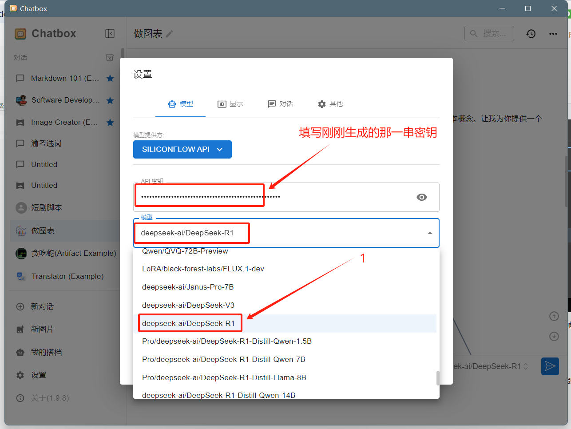This screenshot has width=571, height=429.
Task: Select the 渝考选岗 conversation
Action: click(65, 143)
